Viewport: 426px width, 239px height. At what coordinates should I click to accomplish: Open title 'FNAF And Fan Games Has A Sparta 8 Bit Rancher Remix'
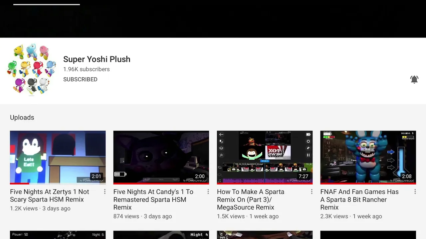[359, 199]
